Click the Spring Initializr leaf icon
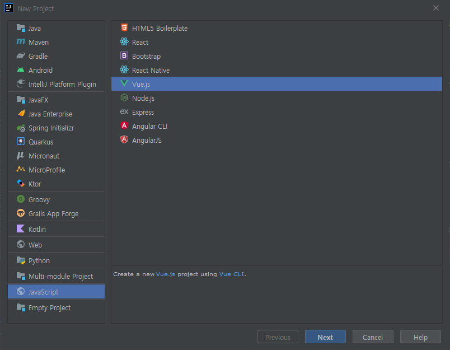This screenshot has height=350, width=450. point(21,128)
